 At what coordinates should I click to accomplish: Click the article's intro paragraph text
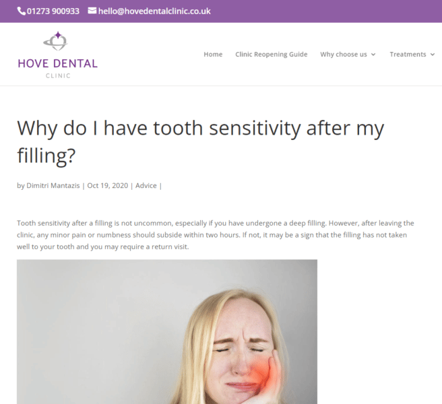[216, 234]
